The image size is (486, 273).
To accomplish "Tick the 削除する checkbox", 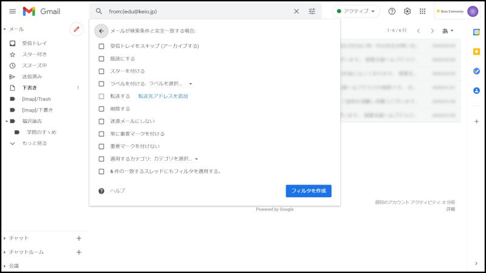I will pos(101,109).
